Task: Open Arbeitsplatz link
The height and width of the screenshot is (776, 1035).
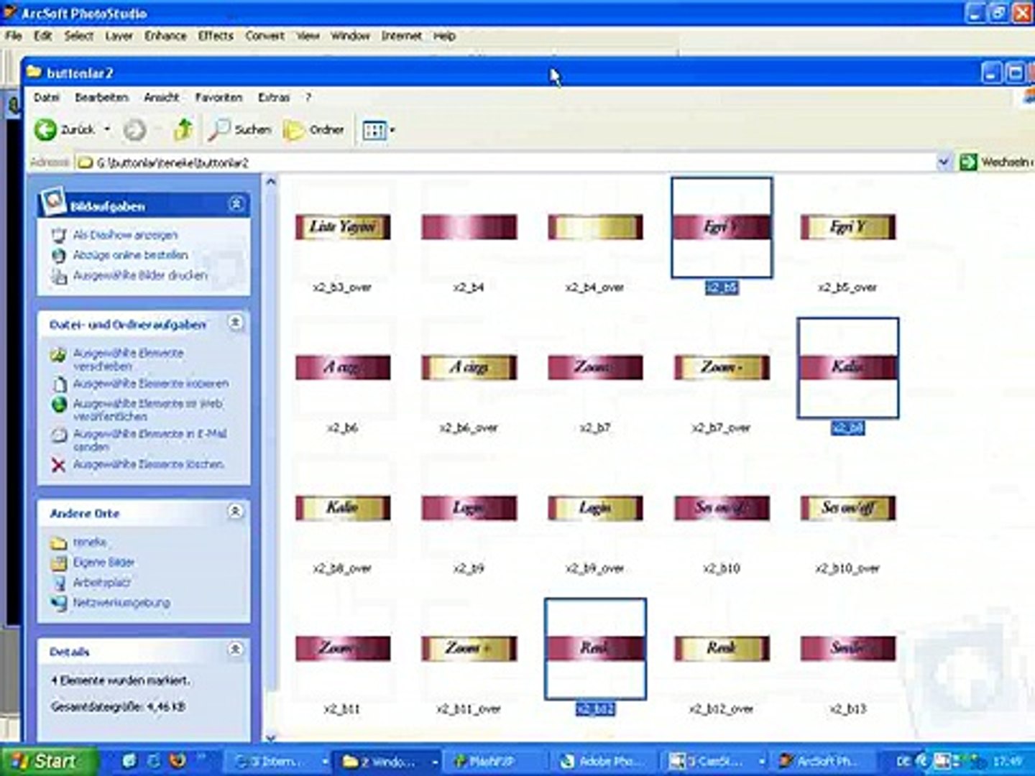Action: pyautogui.click(x=101, y=583)
